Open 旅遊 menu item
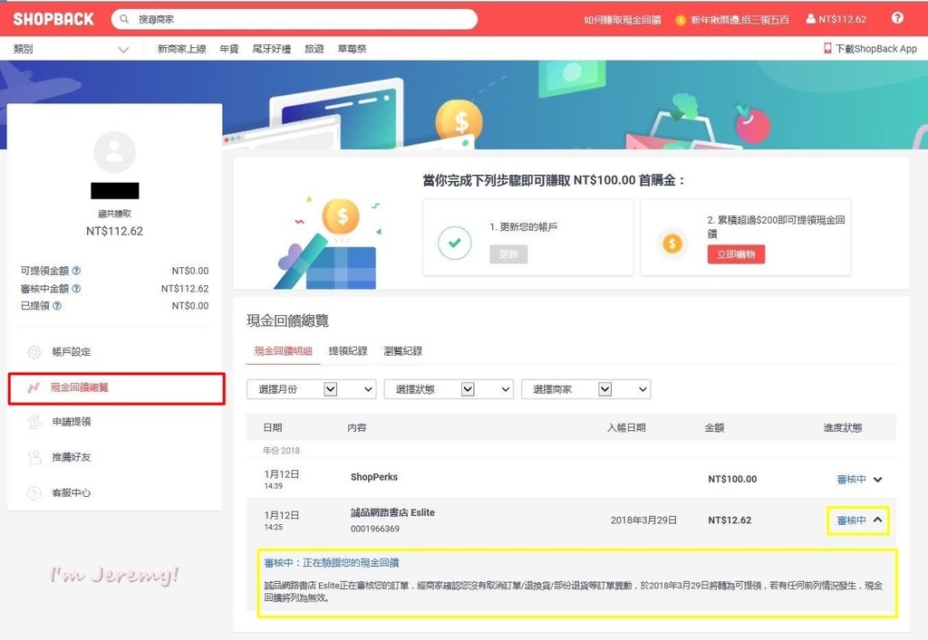The height and width of the screenshot is (640, 928). click(x=314, y=49)
